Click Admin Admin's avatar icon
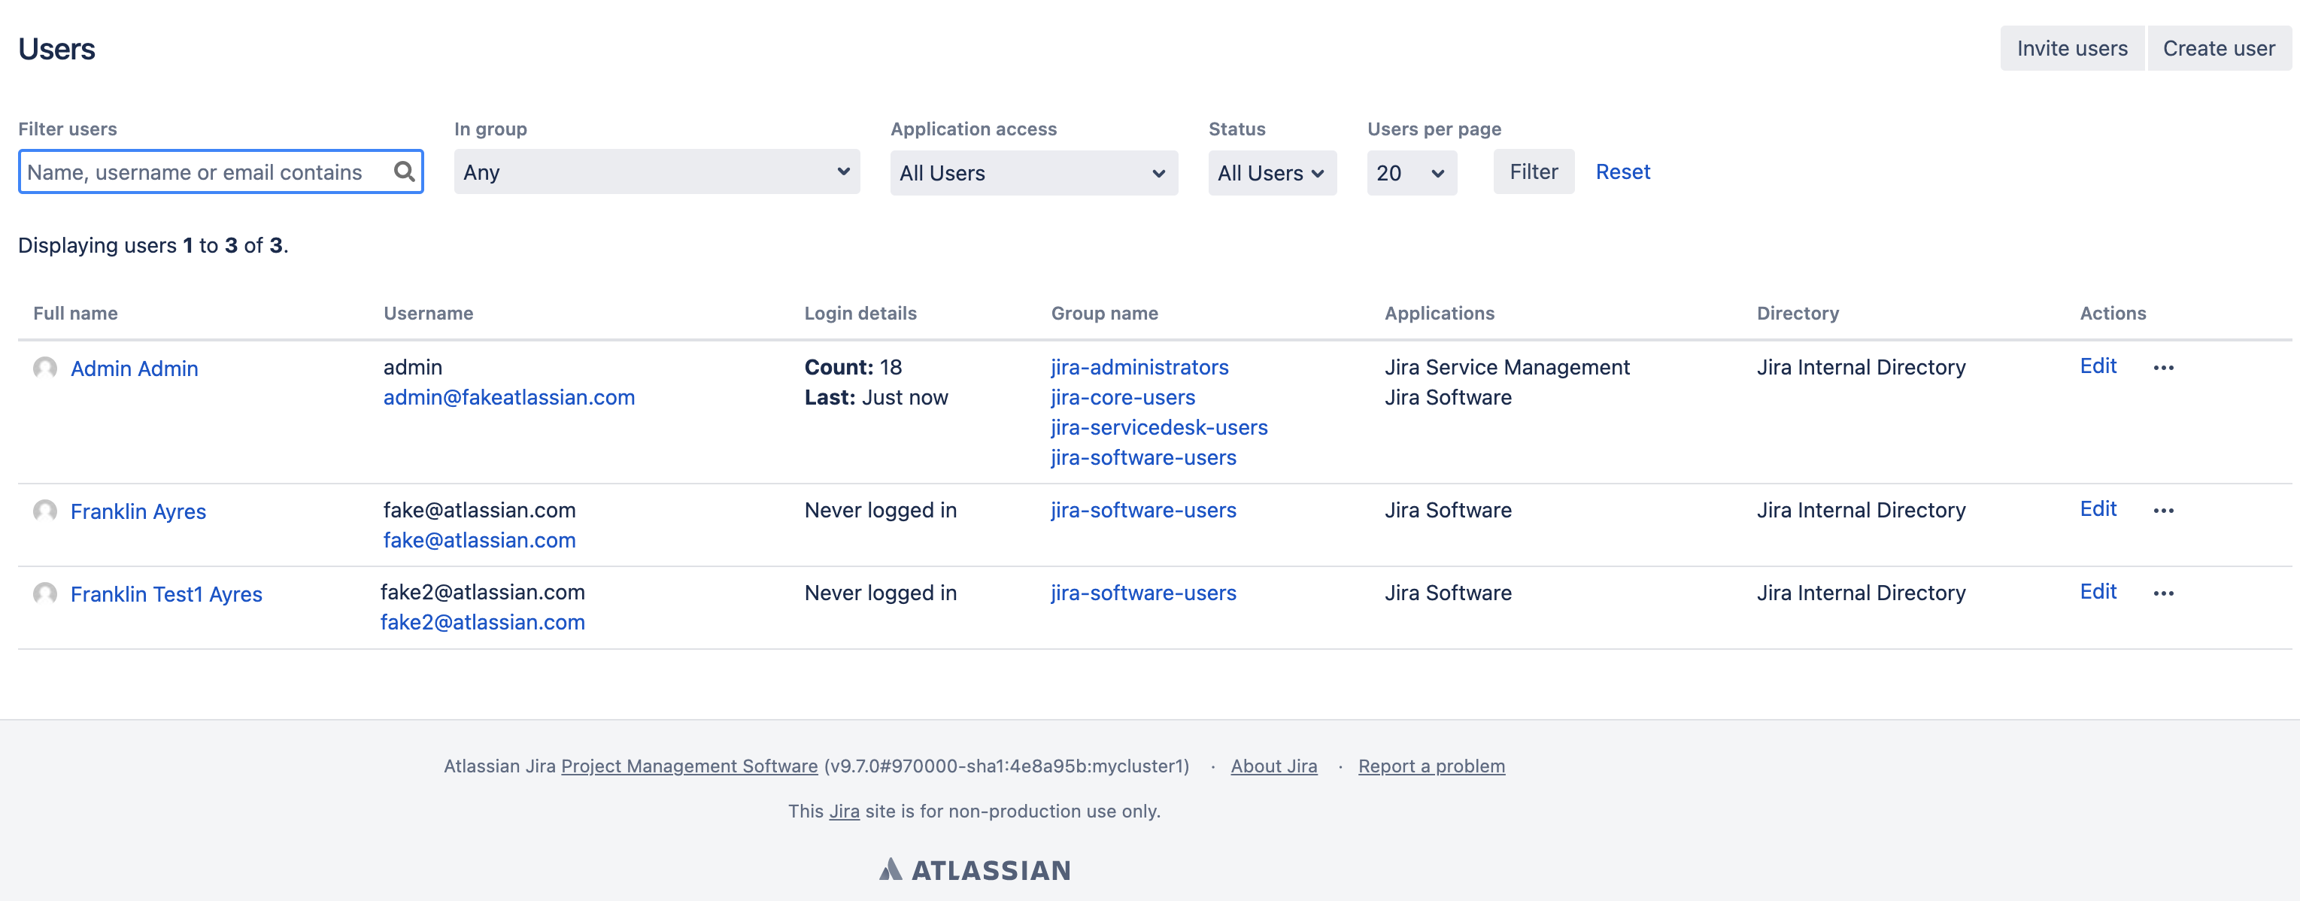 pos(44,368)
